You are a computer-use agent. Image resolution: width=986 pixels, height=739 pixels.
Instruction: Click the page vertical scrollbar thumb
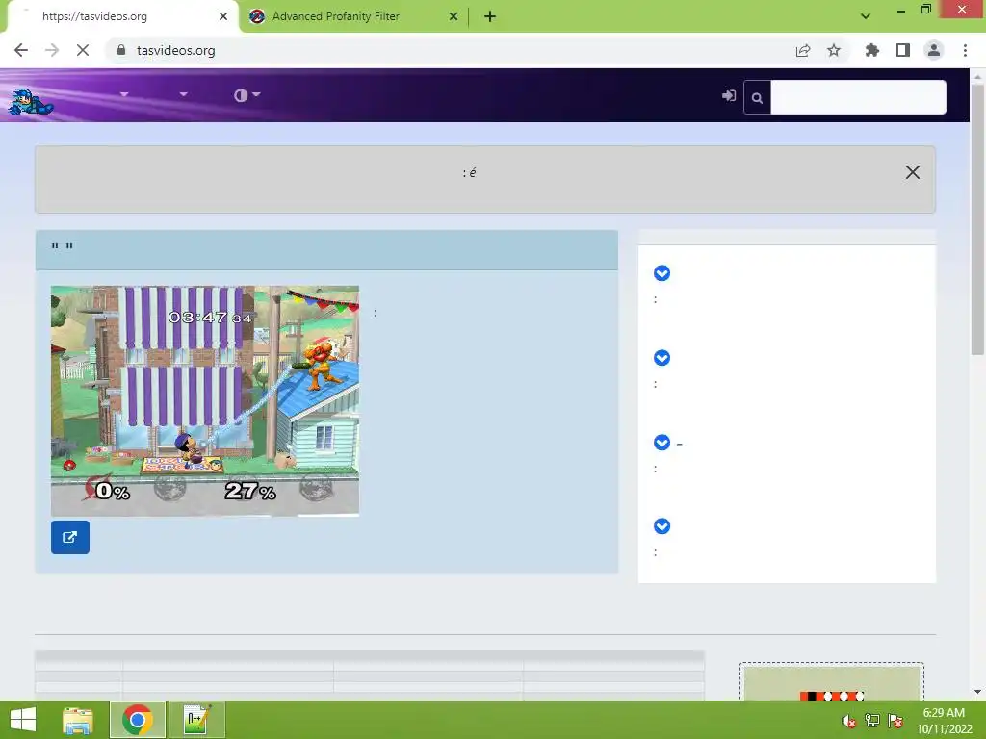tap(977, 220)
